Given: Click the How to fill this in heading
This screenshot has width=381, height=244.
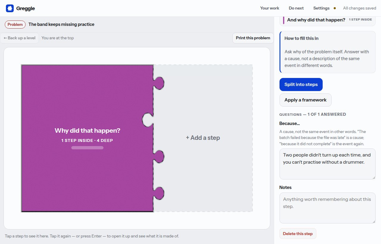Looking at the screenshot, I should tap(302, 38).
